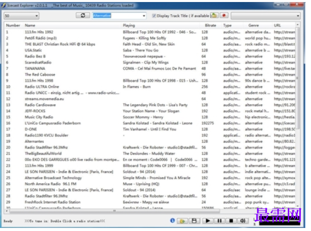
Task: Select the Music City Radio row
Action: [150, 117]
